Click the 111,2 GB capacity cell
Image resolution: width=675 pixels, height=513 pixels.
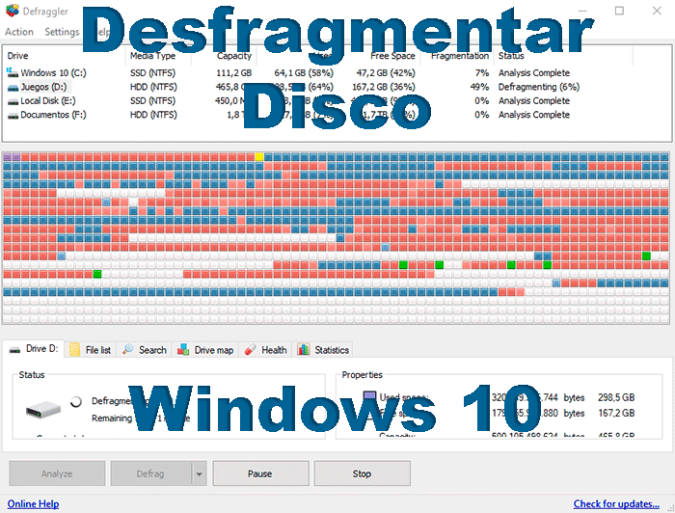233,73
